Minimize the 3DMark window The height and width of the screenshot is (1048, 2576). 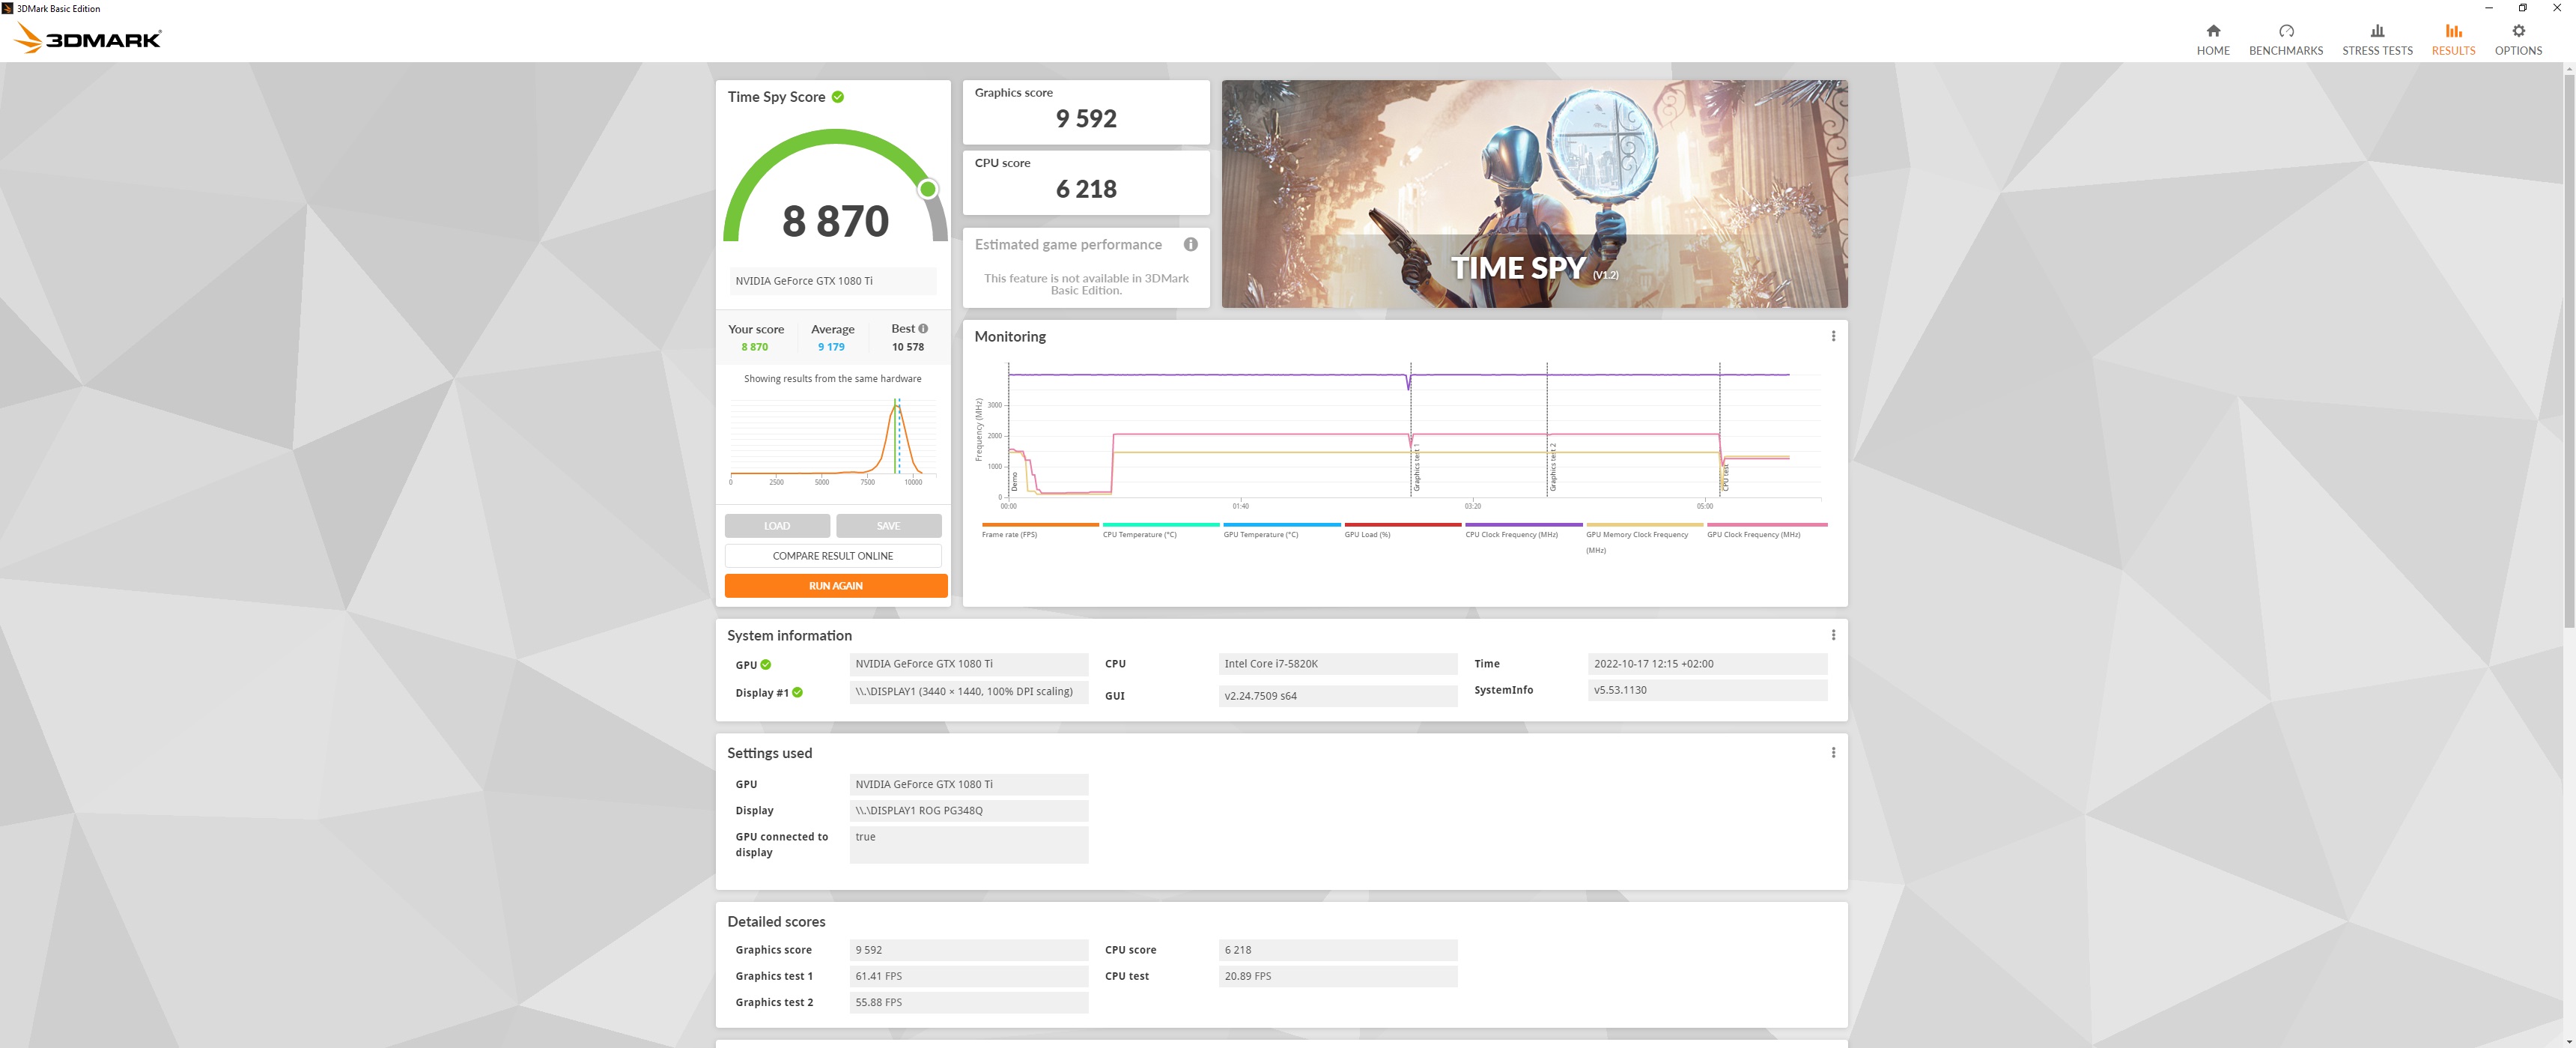coord(2489,8)
